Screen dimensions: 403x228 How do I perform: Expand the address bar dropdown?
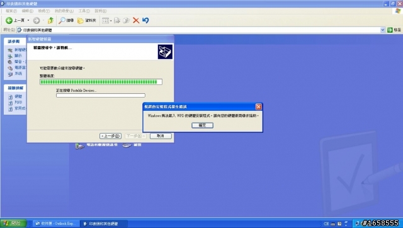pyautogui.click(x=382, y=30)
